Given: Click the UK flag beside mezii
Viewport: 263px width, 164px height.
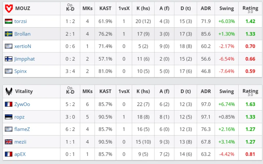Looking at the screenshot, I should point(9,142).
